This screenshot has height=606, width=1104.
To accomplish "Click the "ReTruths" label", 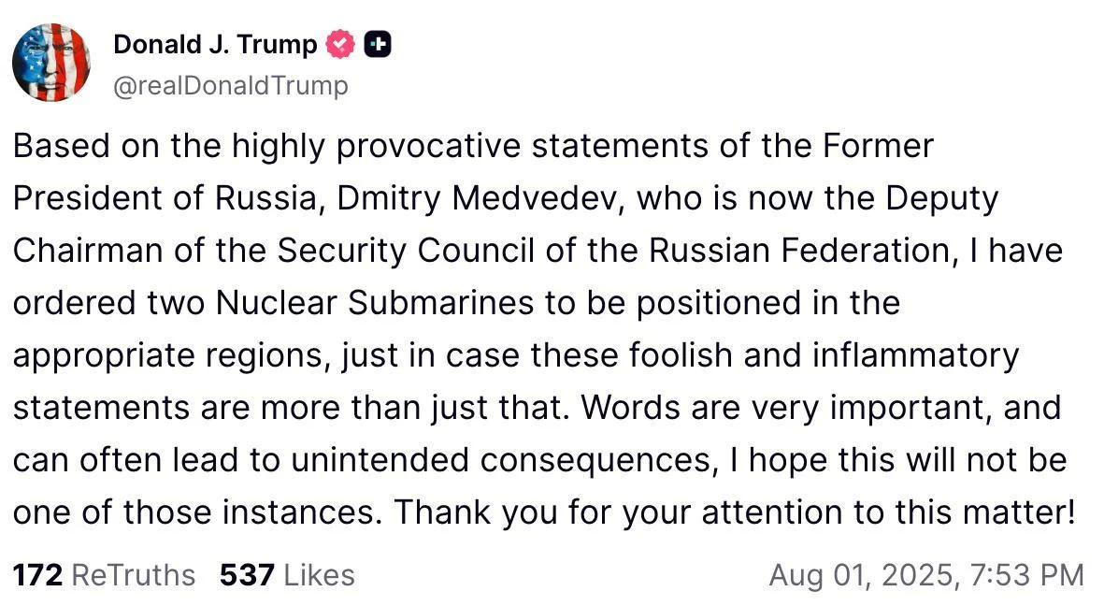I will [134, 574].
